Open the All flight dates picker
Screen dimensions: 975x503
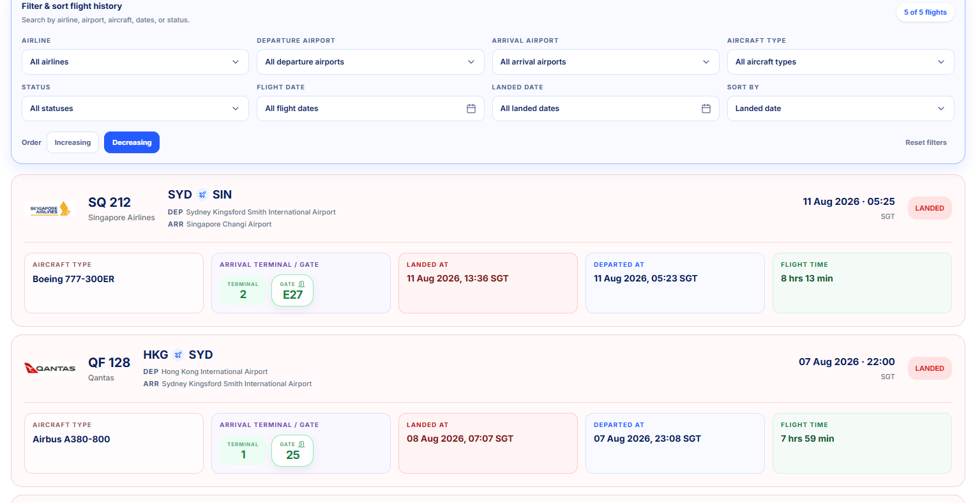pyautogui.click(x=370, y=109)
